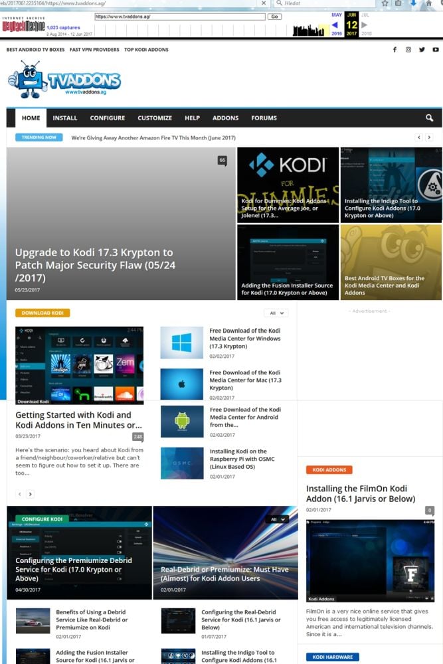Open the Twitter icon in header

(x=422, y=50)
